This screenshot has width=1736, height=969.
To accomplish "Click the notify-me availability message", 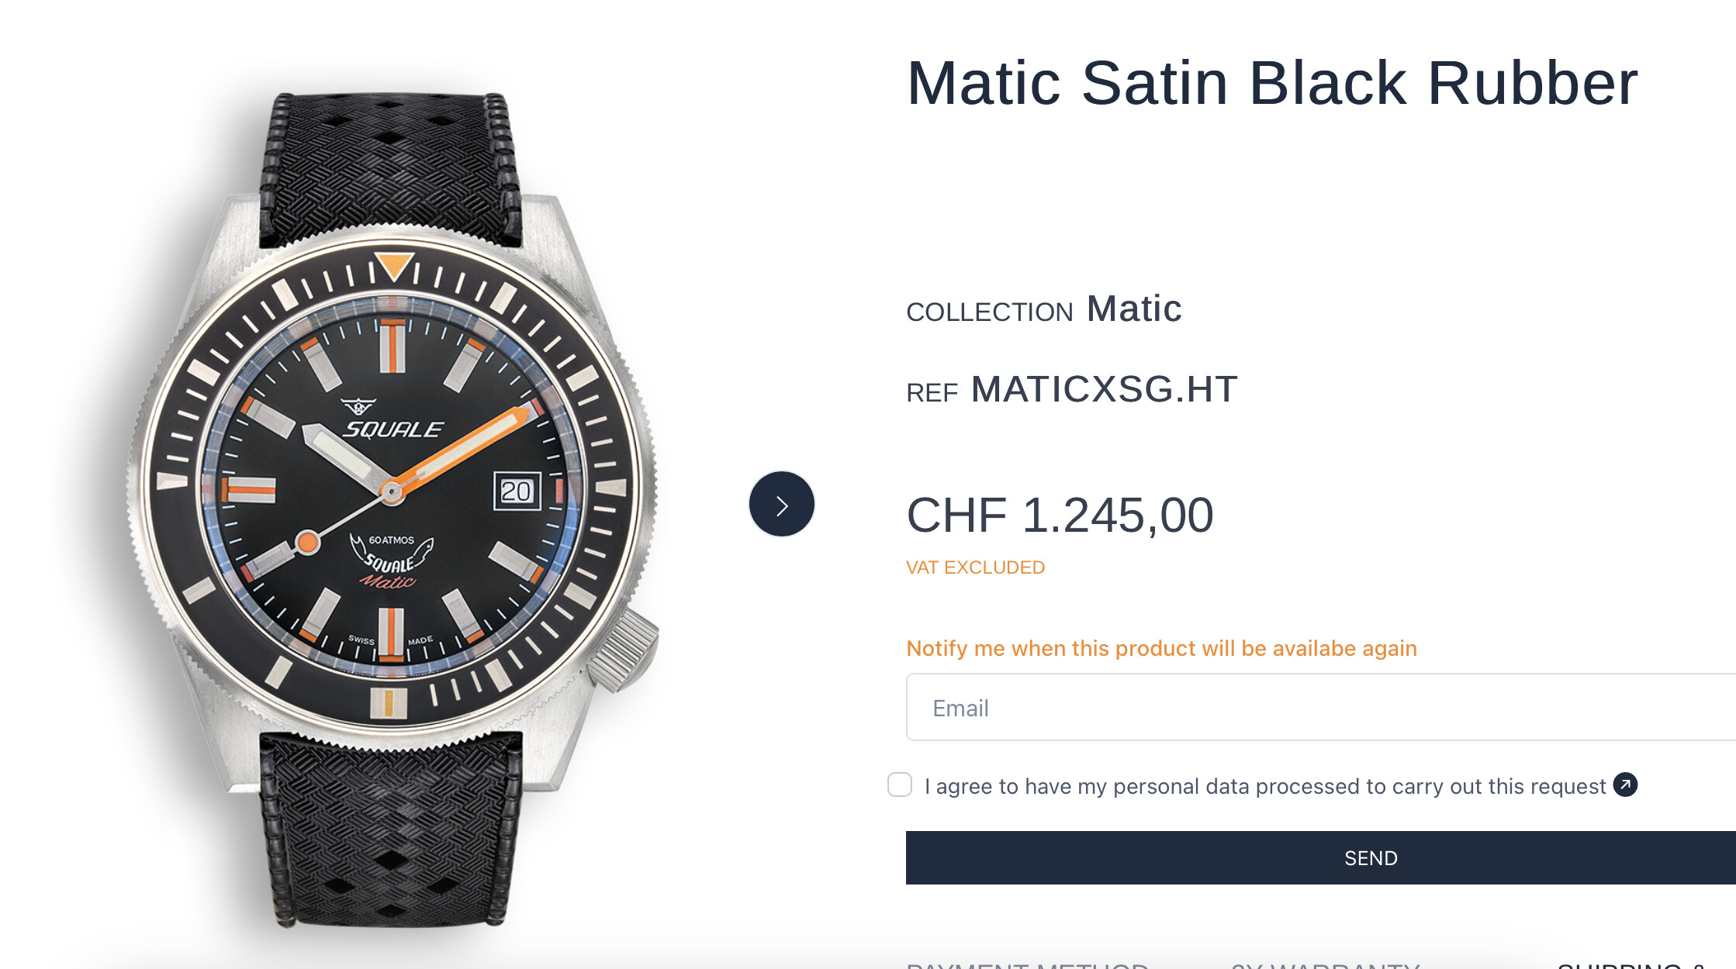I will pyautogui.click(x=1161, y=648).
